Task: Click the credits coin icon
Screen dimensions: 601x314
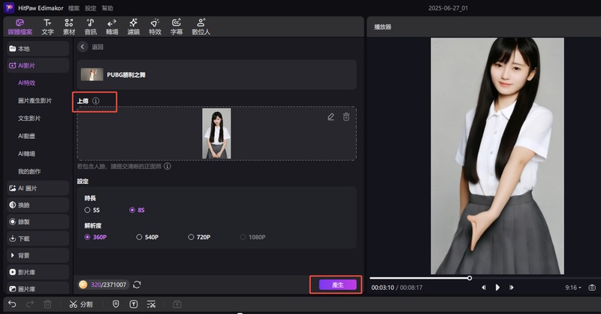Action: pos(83,285)
